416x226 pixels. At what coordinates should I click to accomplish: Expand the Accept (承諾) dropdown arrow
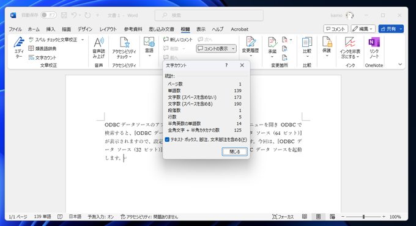(272, 57)
